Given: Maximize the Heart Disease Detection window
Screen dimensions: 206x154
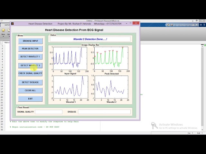Looking at the screenshot, I should (x=130, y=23).
